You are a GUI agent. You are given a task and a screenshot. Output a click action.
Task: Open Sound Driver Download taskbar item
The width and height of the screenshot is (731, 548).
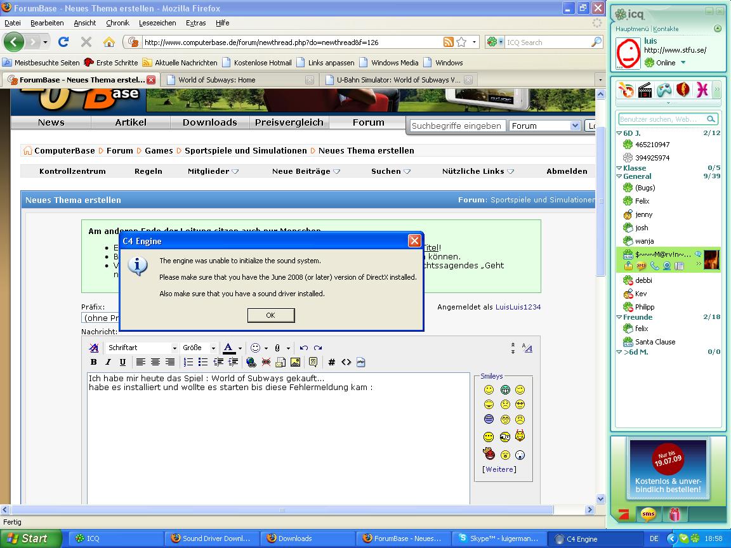(x=211, y=538)
